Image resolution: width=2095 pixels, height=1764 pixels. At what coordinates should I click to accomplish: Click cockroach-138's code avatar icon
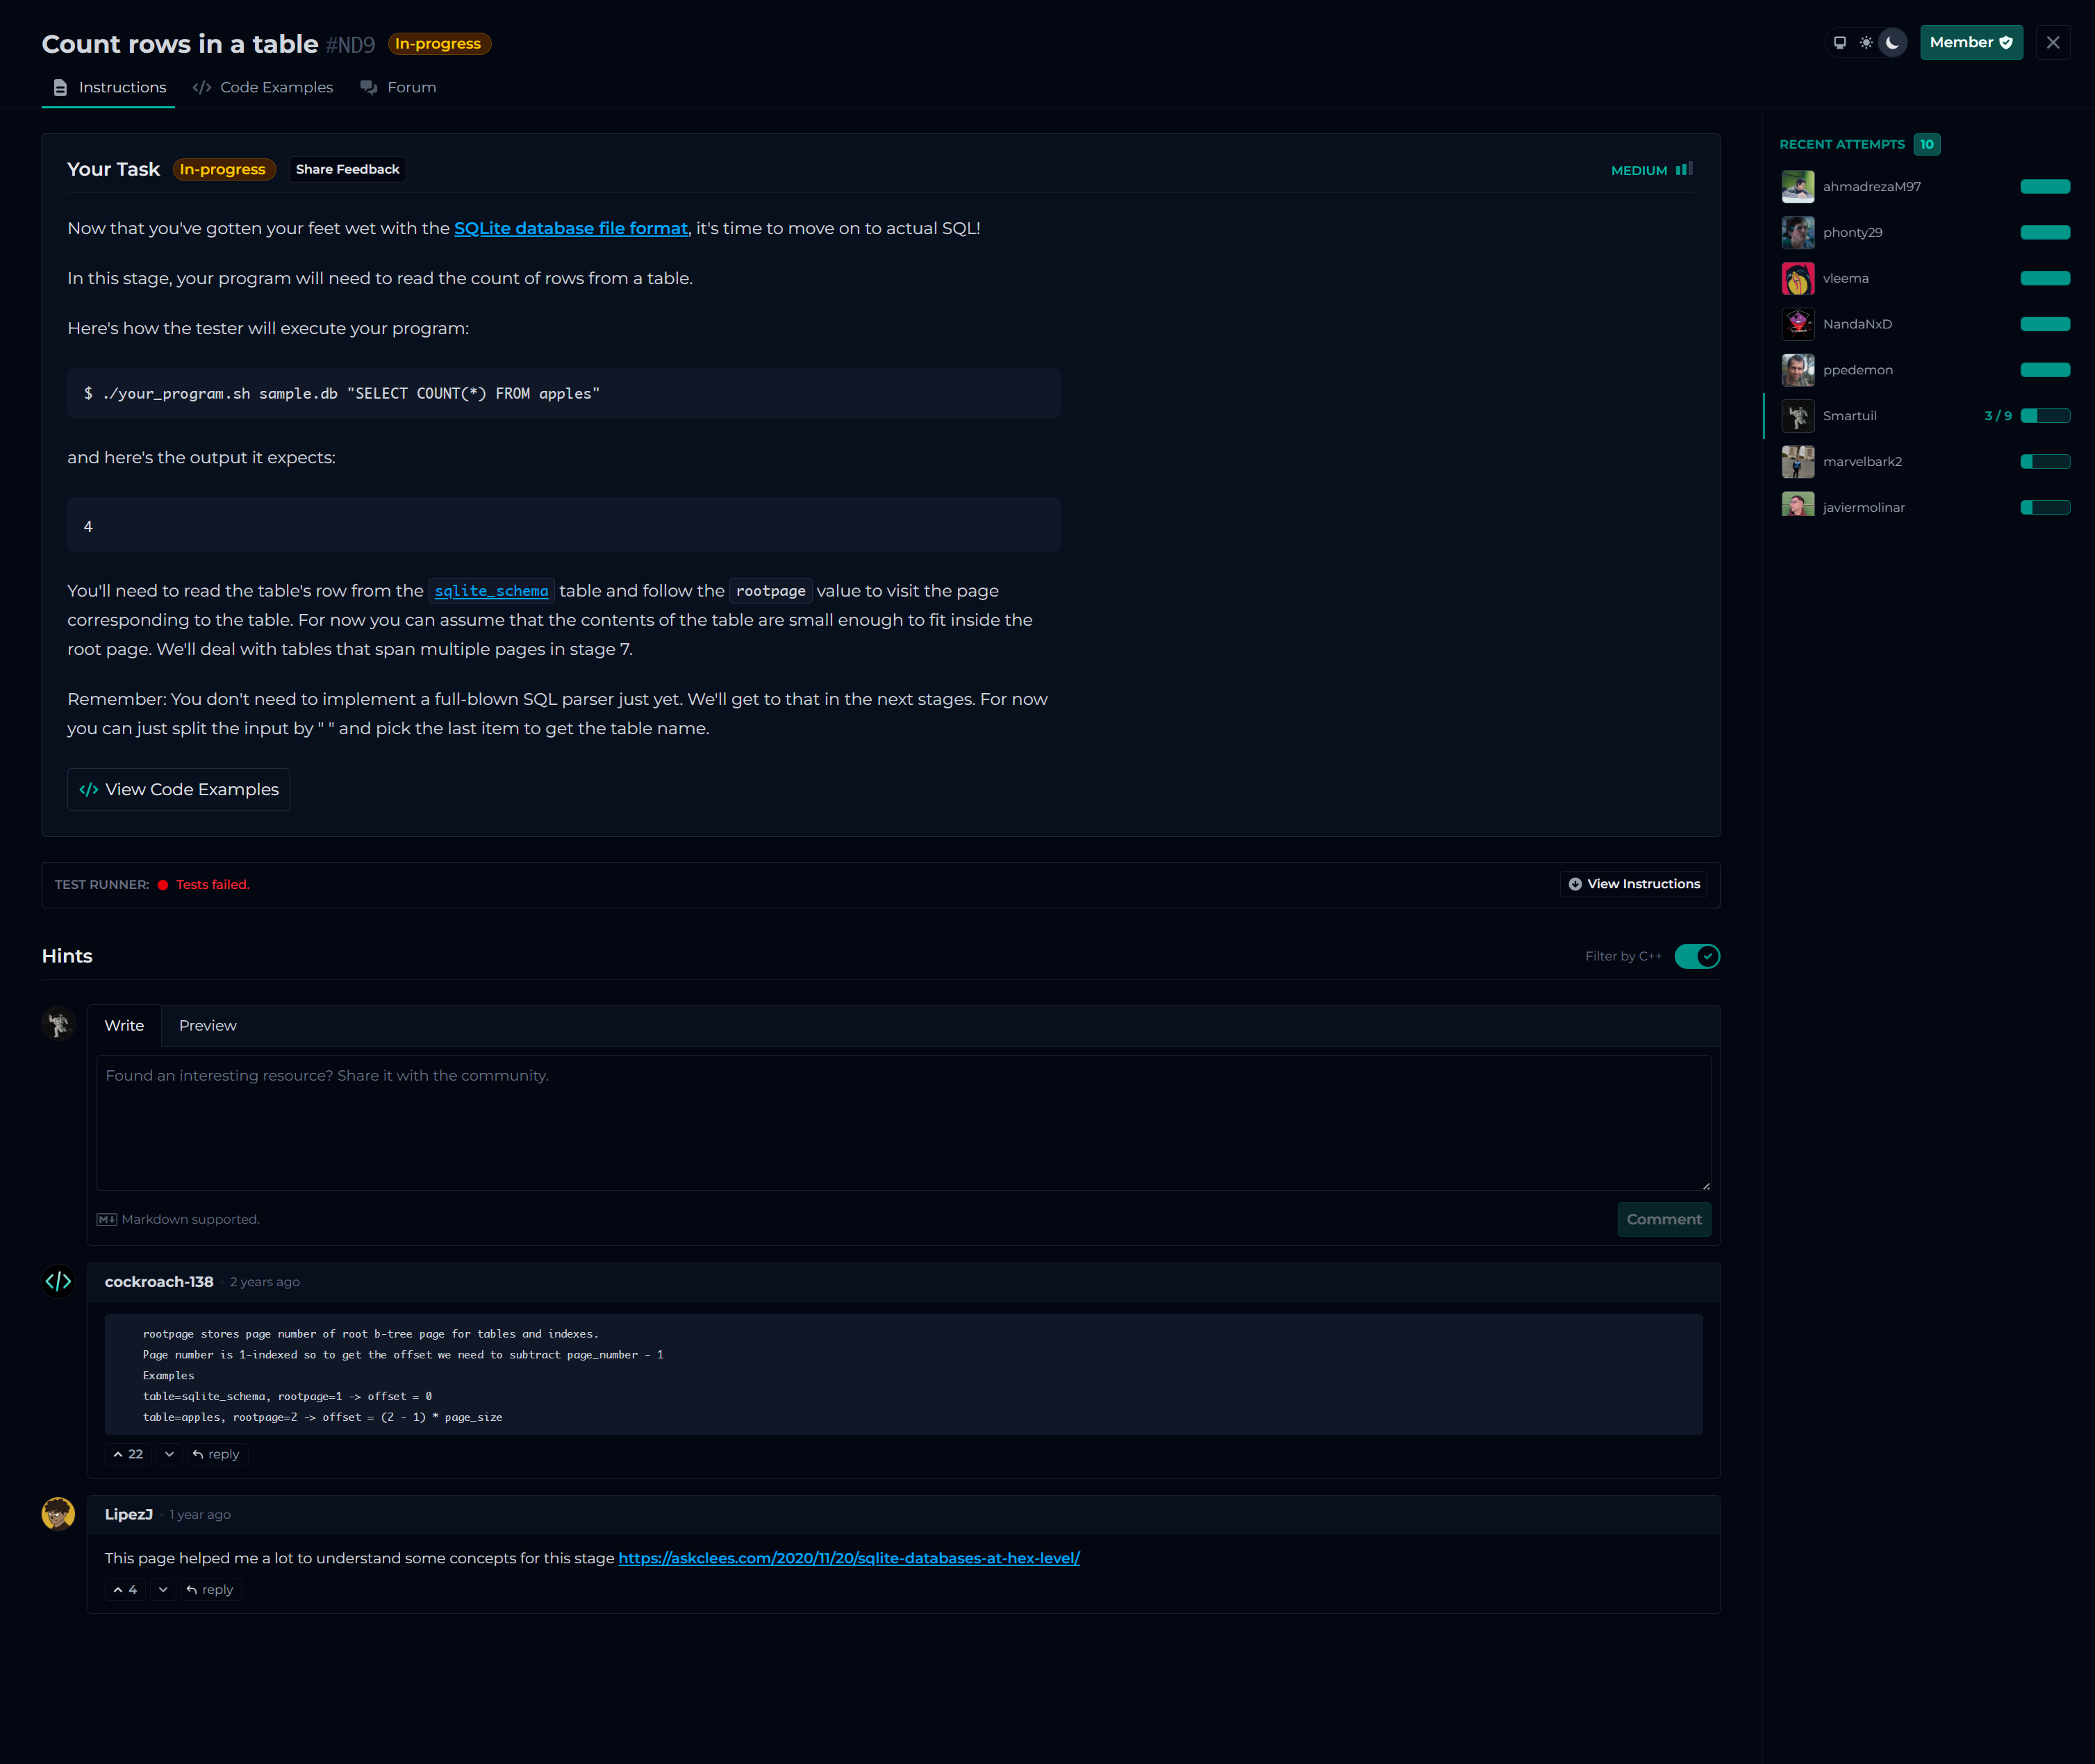coord(58,1281)
